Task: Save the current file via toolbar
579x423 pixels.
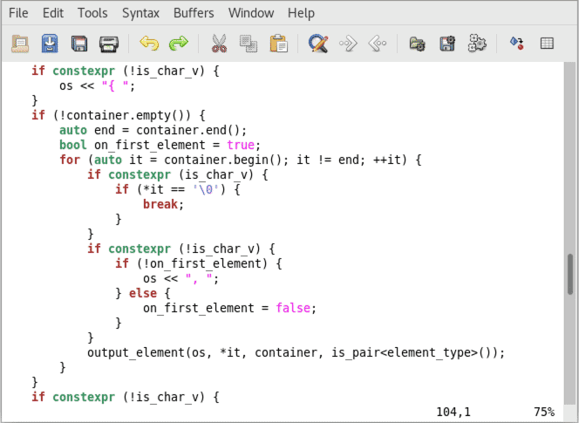Action: point(50,43)
